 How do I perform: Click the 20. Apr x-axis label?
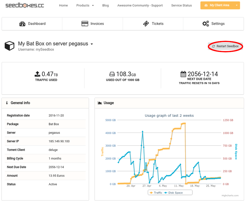(x=131, y=186)
